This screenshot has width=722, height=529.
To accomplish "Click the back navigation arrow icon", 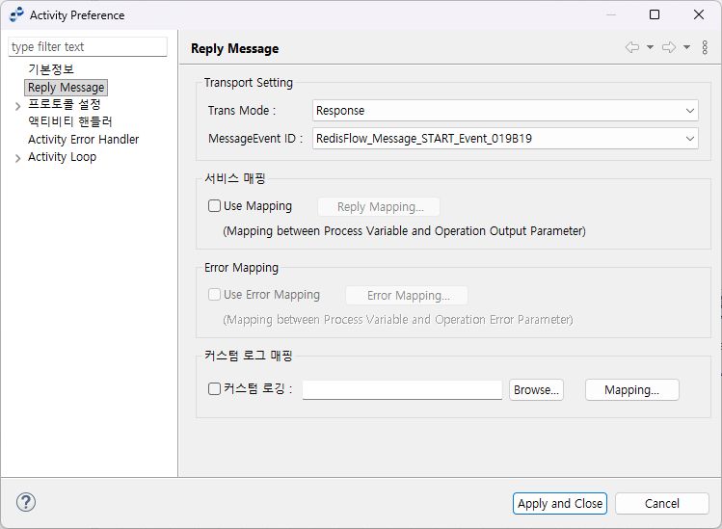I will pyautogui.click(x=632, y=47).
